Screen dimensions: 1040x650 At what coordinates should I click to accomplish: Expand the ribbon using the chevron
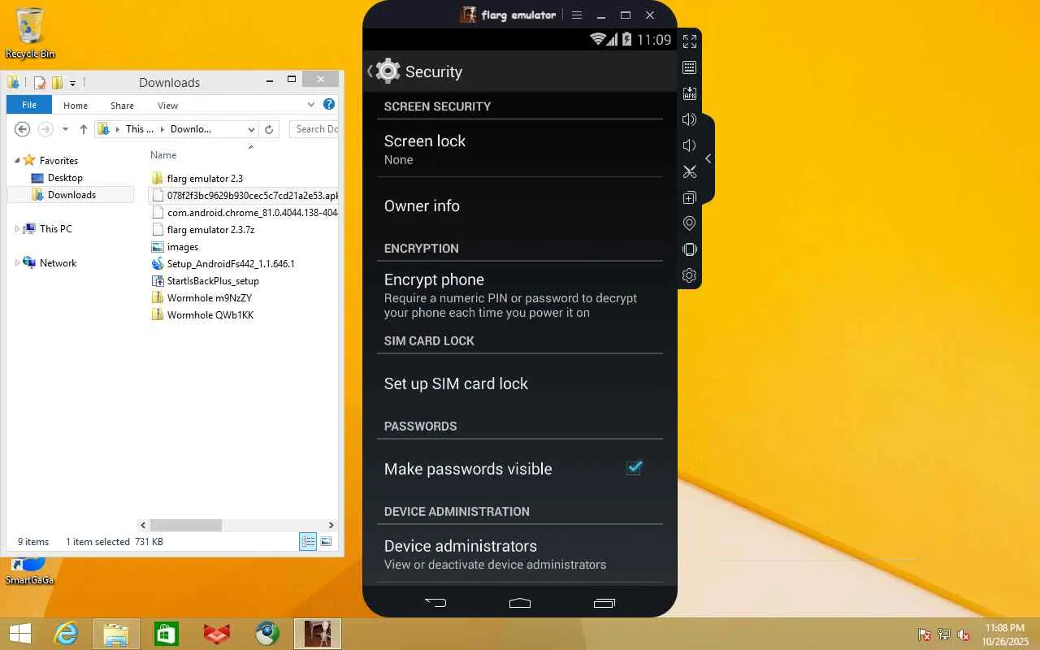pos(311,104)
